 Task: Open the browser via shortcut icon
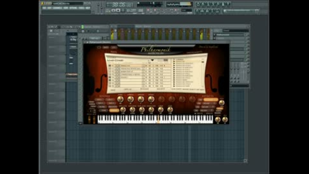pos(212,11)
